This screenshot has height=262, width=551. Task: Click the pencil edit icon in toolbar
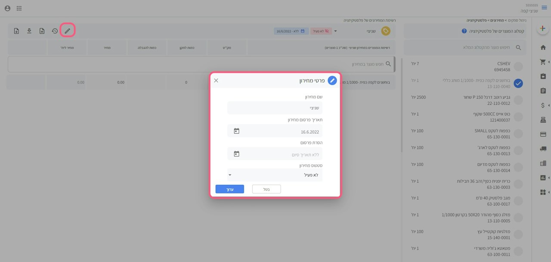pyautogui.click(x=67, y=31)
